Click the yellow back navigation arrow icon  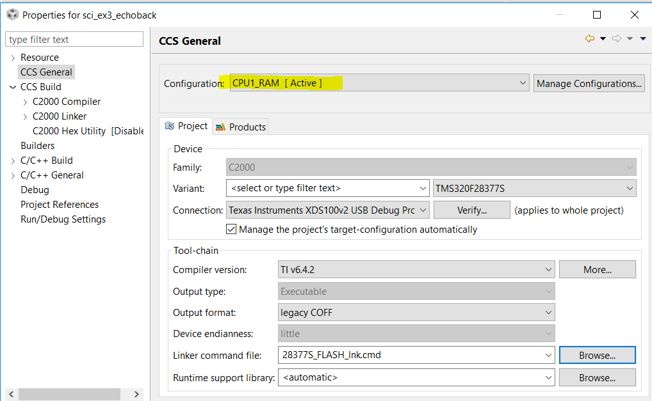[589, 38]
